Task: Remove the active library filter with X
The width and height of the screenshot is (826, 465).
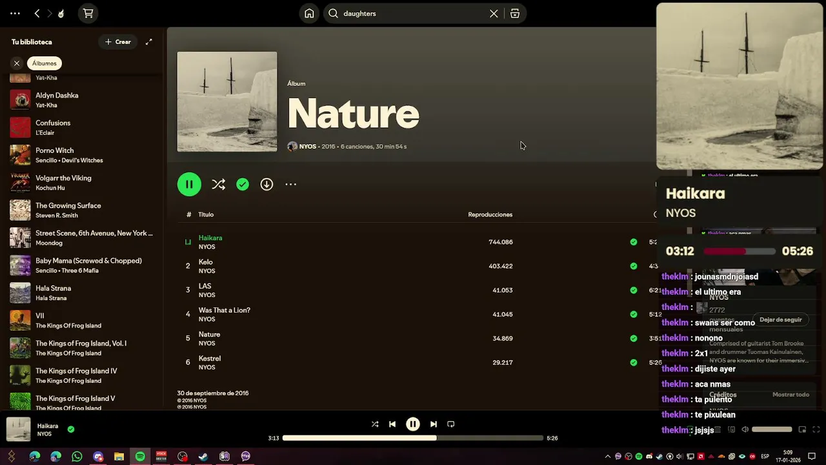Action: click(x=17, y=63)
